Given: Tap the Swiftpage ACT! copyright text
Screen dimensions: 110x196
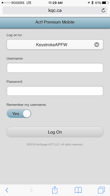Looking at the screenshot, I should 55,145.
